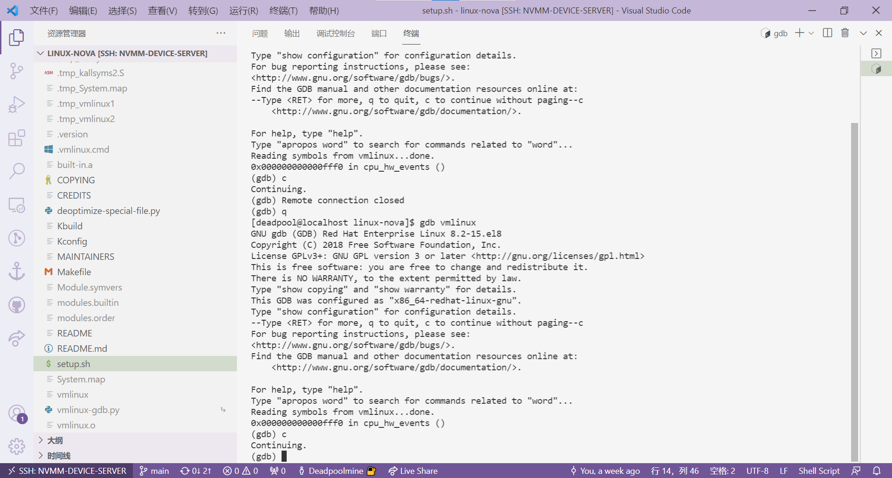
Task: Switch to the 问题 problems tab
Action: coord(260,33)
